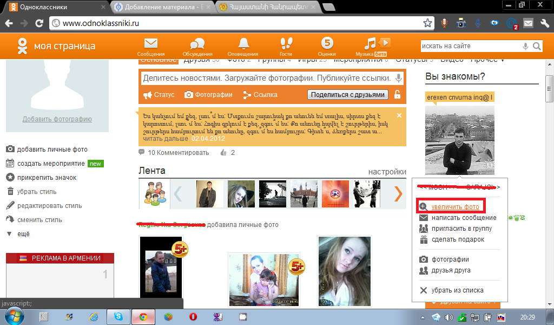554x325 pixels.
Task: Click the like thumb icon under the status
Action: point(223,153)
